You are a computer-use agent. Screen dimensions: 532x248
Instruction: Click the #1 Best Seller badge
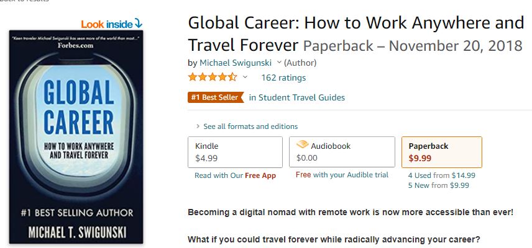[x=216, y=97]
